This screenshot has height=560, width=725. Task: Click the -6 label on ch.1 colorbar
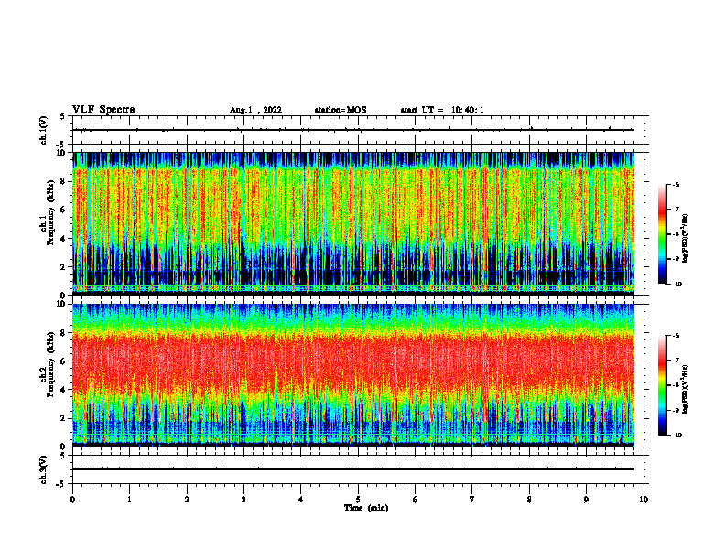676,185
